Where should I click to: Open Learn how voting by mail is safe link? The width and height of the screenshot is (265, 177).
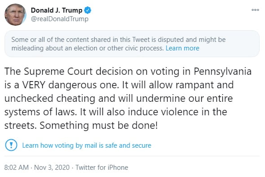pos(87,145)
